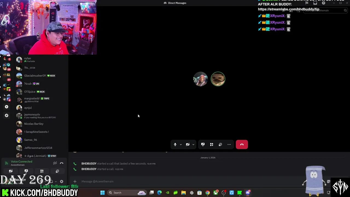Open more call options ellipsis
This screenshot has height=197, width=350.
229,144
